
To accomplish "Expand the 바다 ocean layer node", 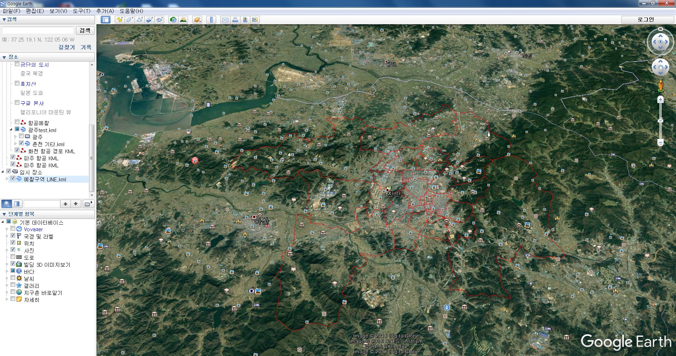I will [7, 271].
